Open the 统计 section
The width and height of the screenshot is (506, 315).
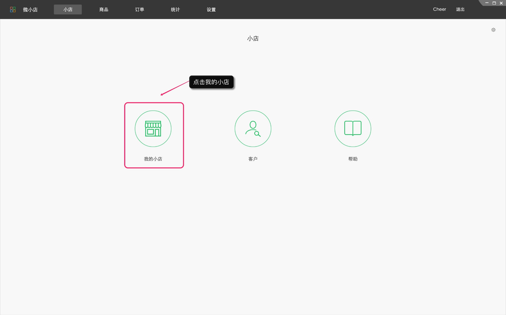[175, 9]
